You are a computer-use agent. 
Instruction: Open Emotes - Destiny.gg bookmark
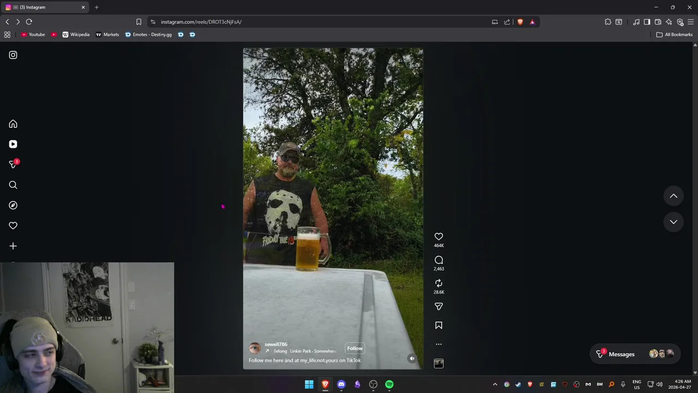[x=148, y=34]
